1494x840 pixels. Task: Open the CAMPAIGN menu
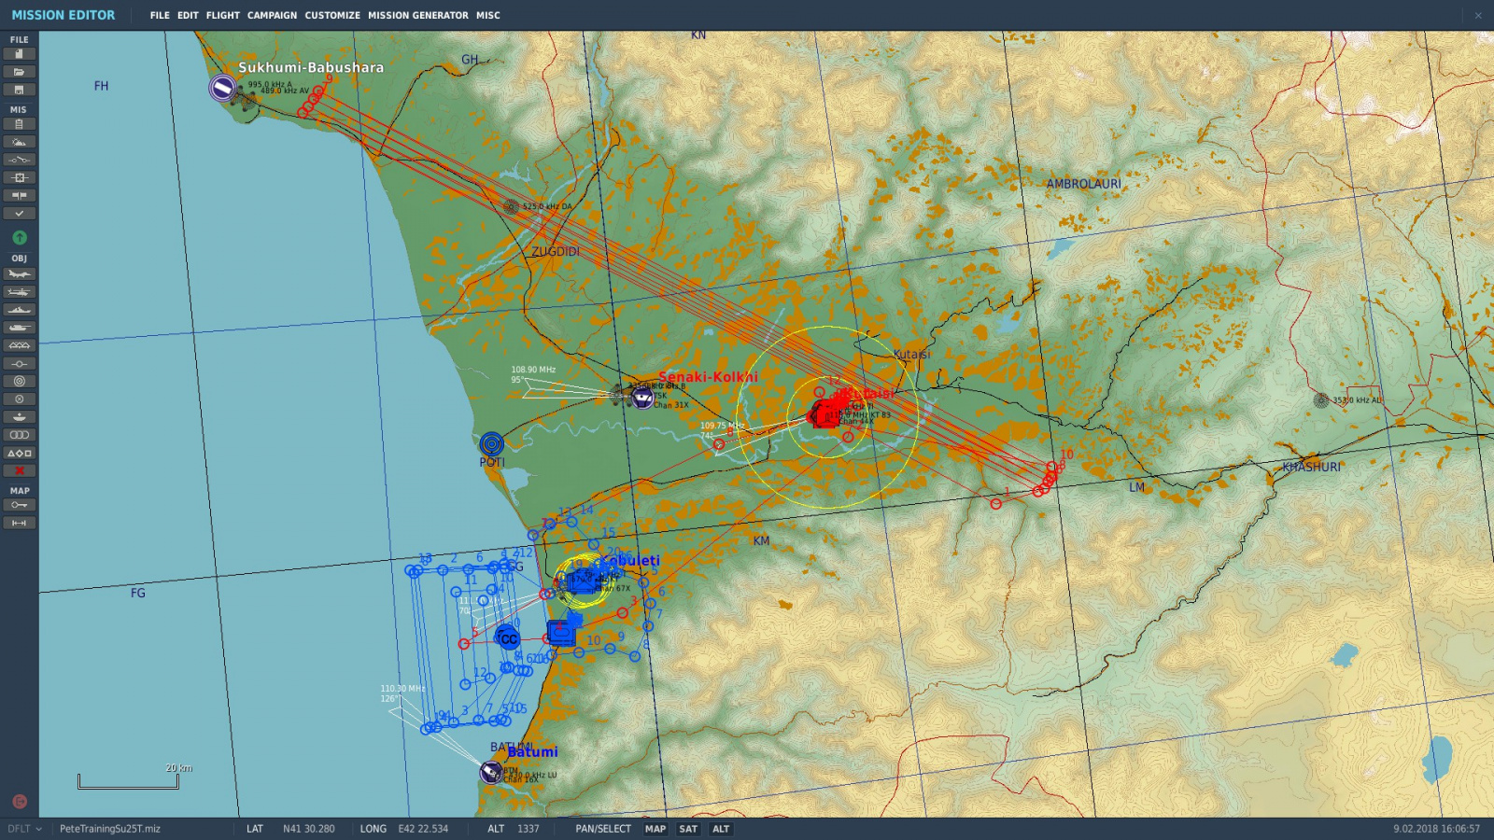pyautogui.click(x=272, y=15)
